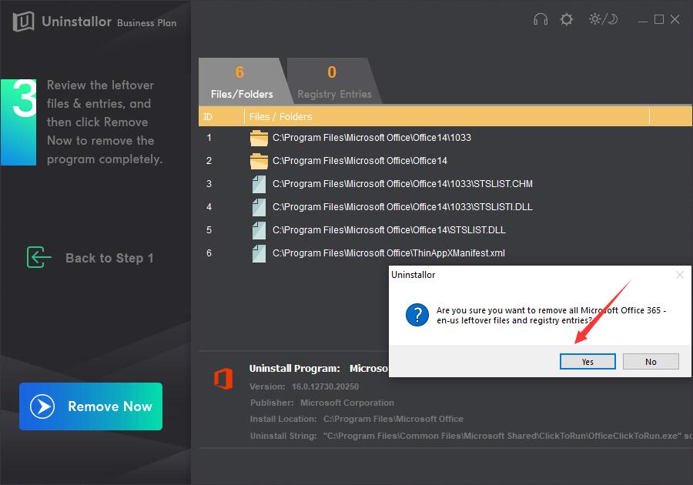The width and height of the screenshot is (693, 485).
Task: Select the path ending in 1033\STSLIST.CHM
Action: 403,184
